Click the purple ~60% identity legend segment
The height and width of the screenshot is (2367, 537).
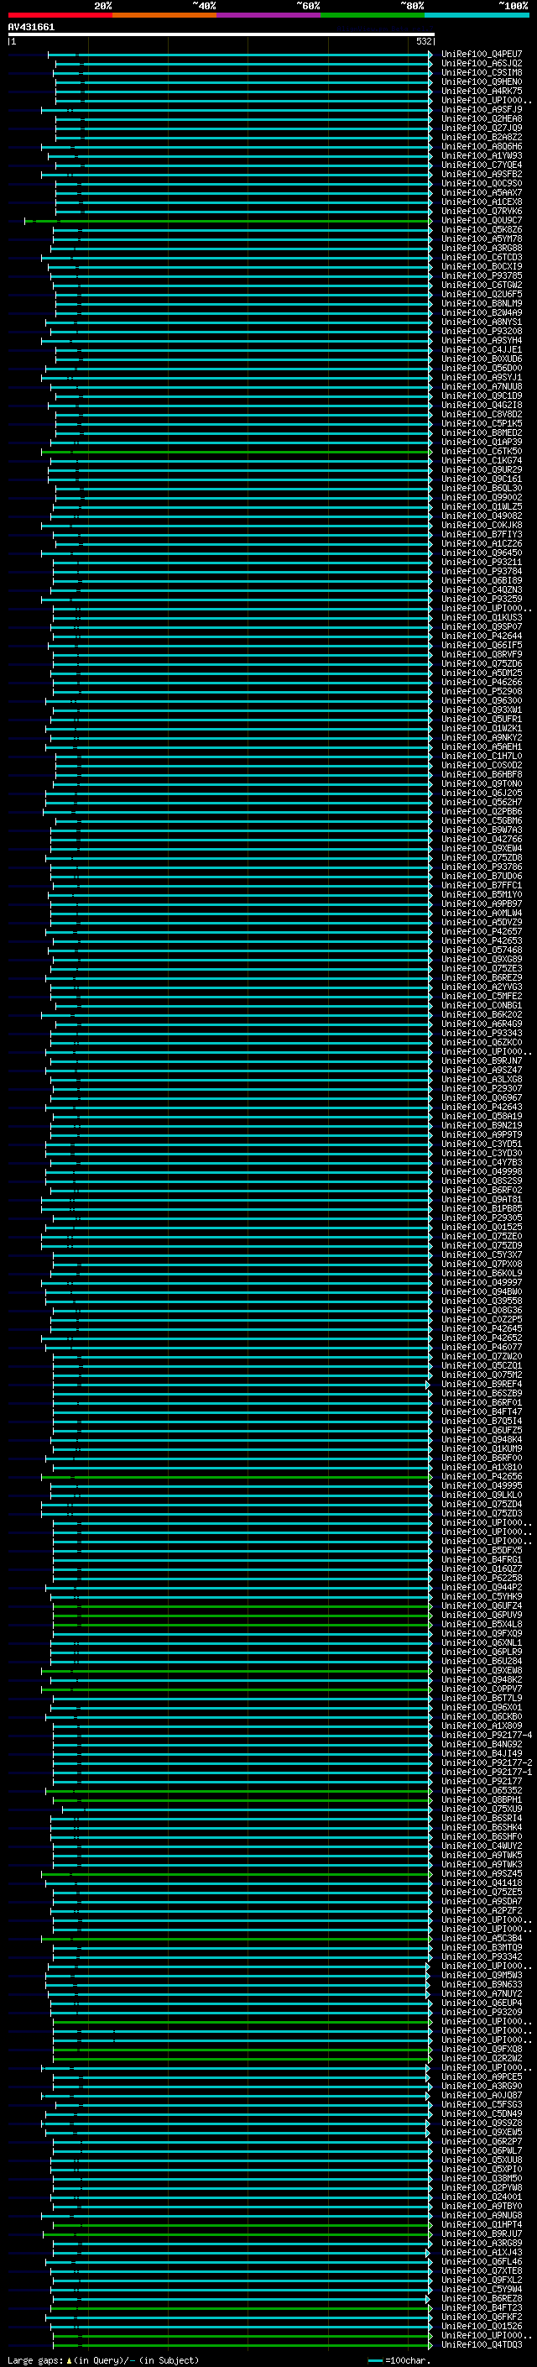[x=269, y=15]
